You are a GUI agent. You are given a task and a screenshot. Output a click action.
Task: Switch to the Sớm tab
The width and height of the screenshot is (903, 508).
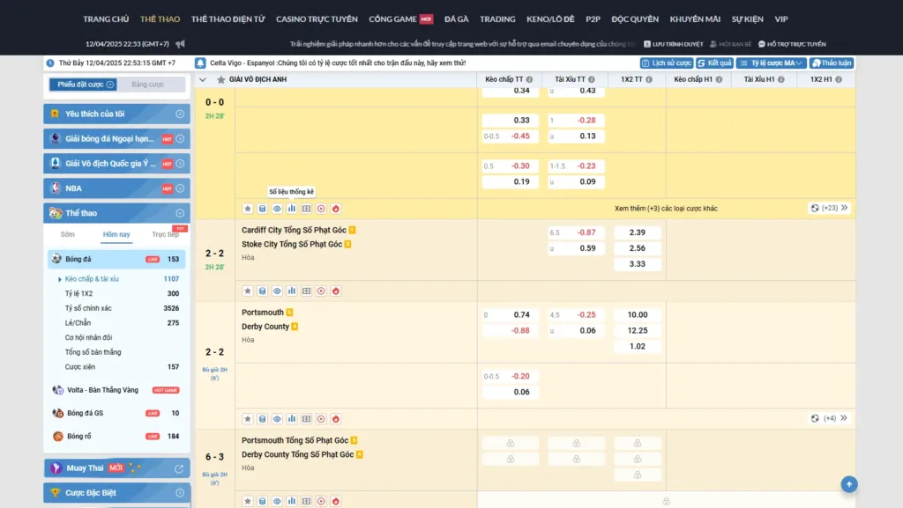(67, 234)
